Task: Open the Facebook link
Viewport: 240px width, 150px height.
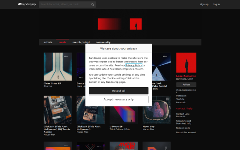Action: (x=181, y=102)
